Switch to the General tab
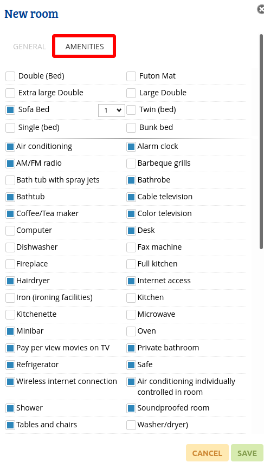This screenshot has height=469, width=264. coord(29,47)
